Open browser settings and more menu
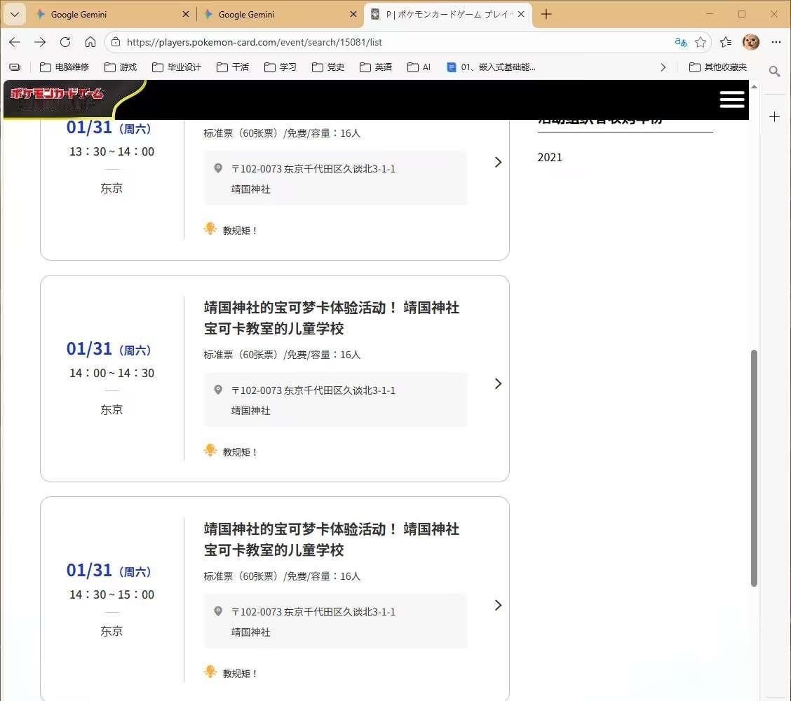791x701 pixels. (776, 42)
